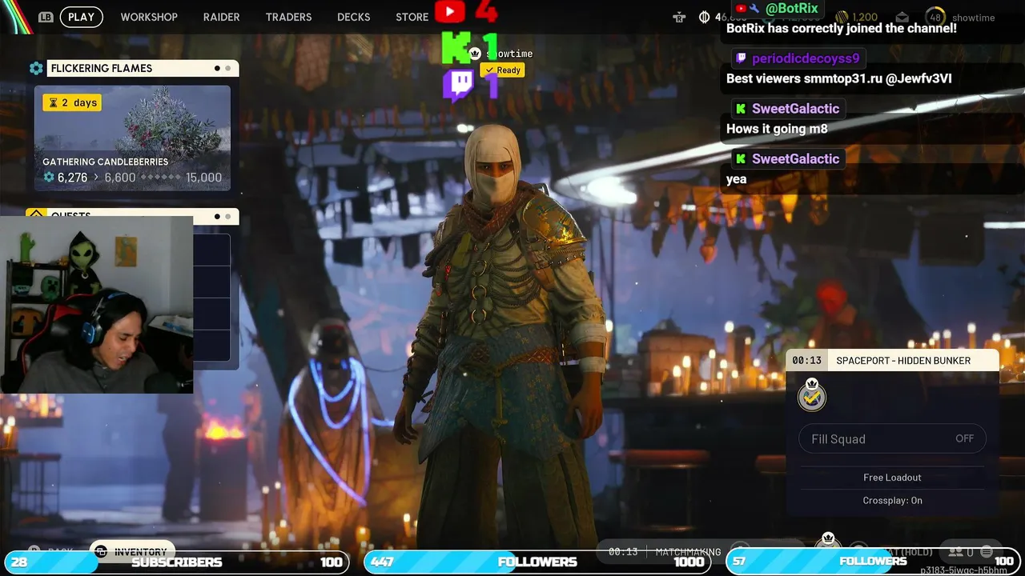Open the PLAY tab
Viewport: 1025px width, 576px height.
[x=81, y=17]
